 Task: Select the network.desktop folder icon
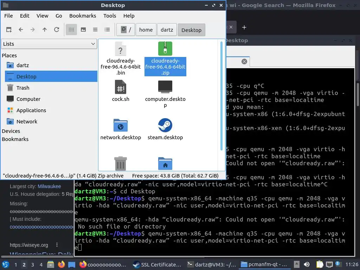[x=121, y=126]
